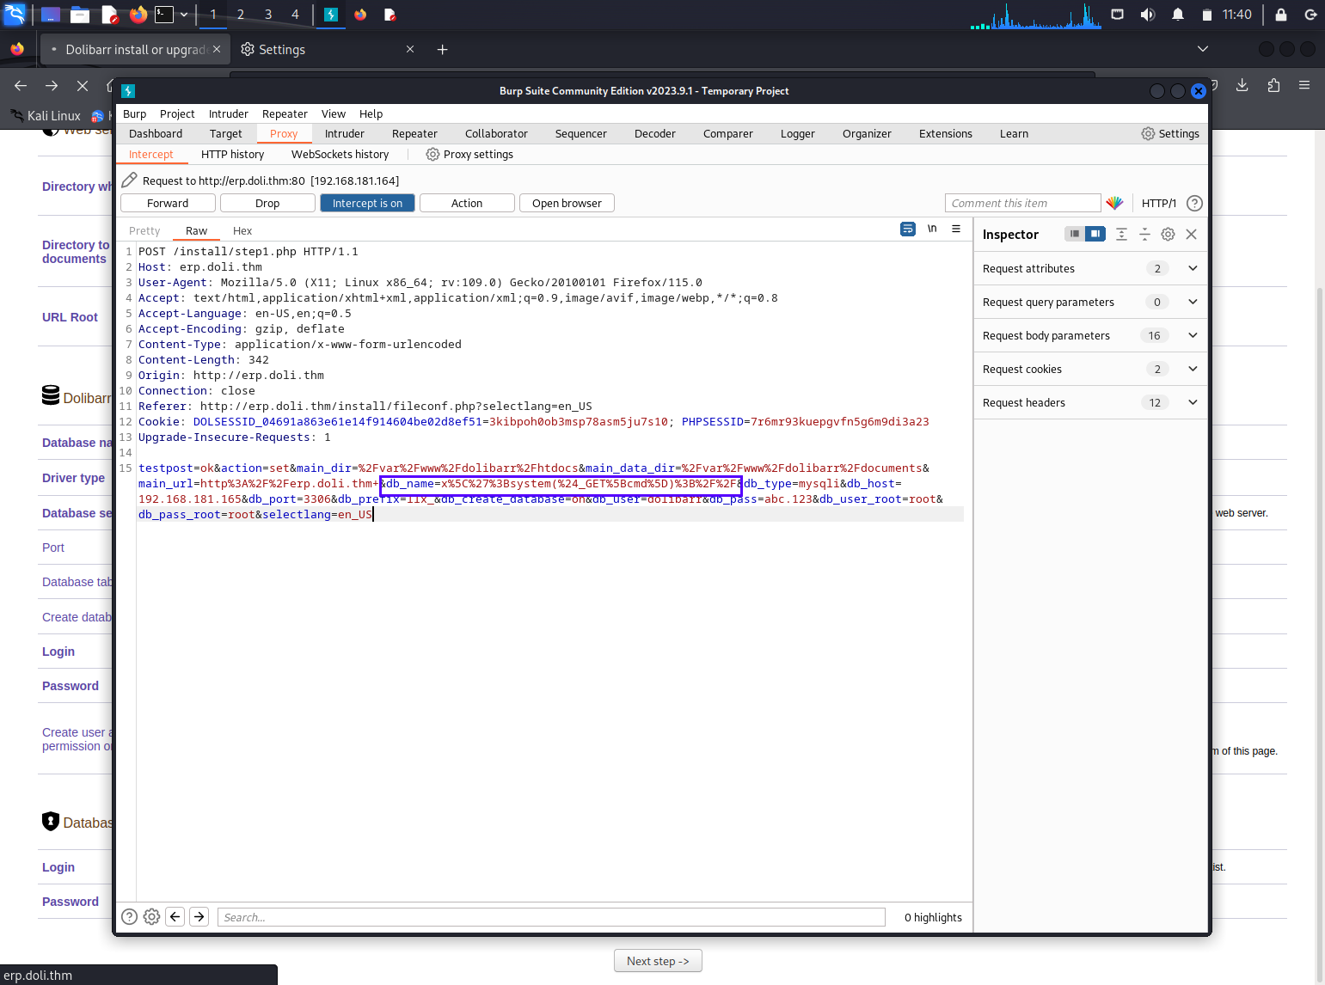1325x985 pixels.
Task: Open Proxy settings
Action: pyautogui.click(x=469, y=154)
